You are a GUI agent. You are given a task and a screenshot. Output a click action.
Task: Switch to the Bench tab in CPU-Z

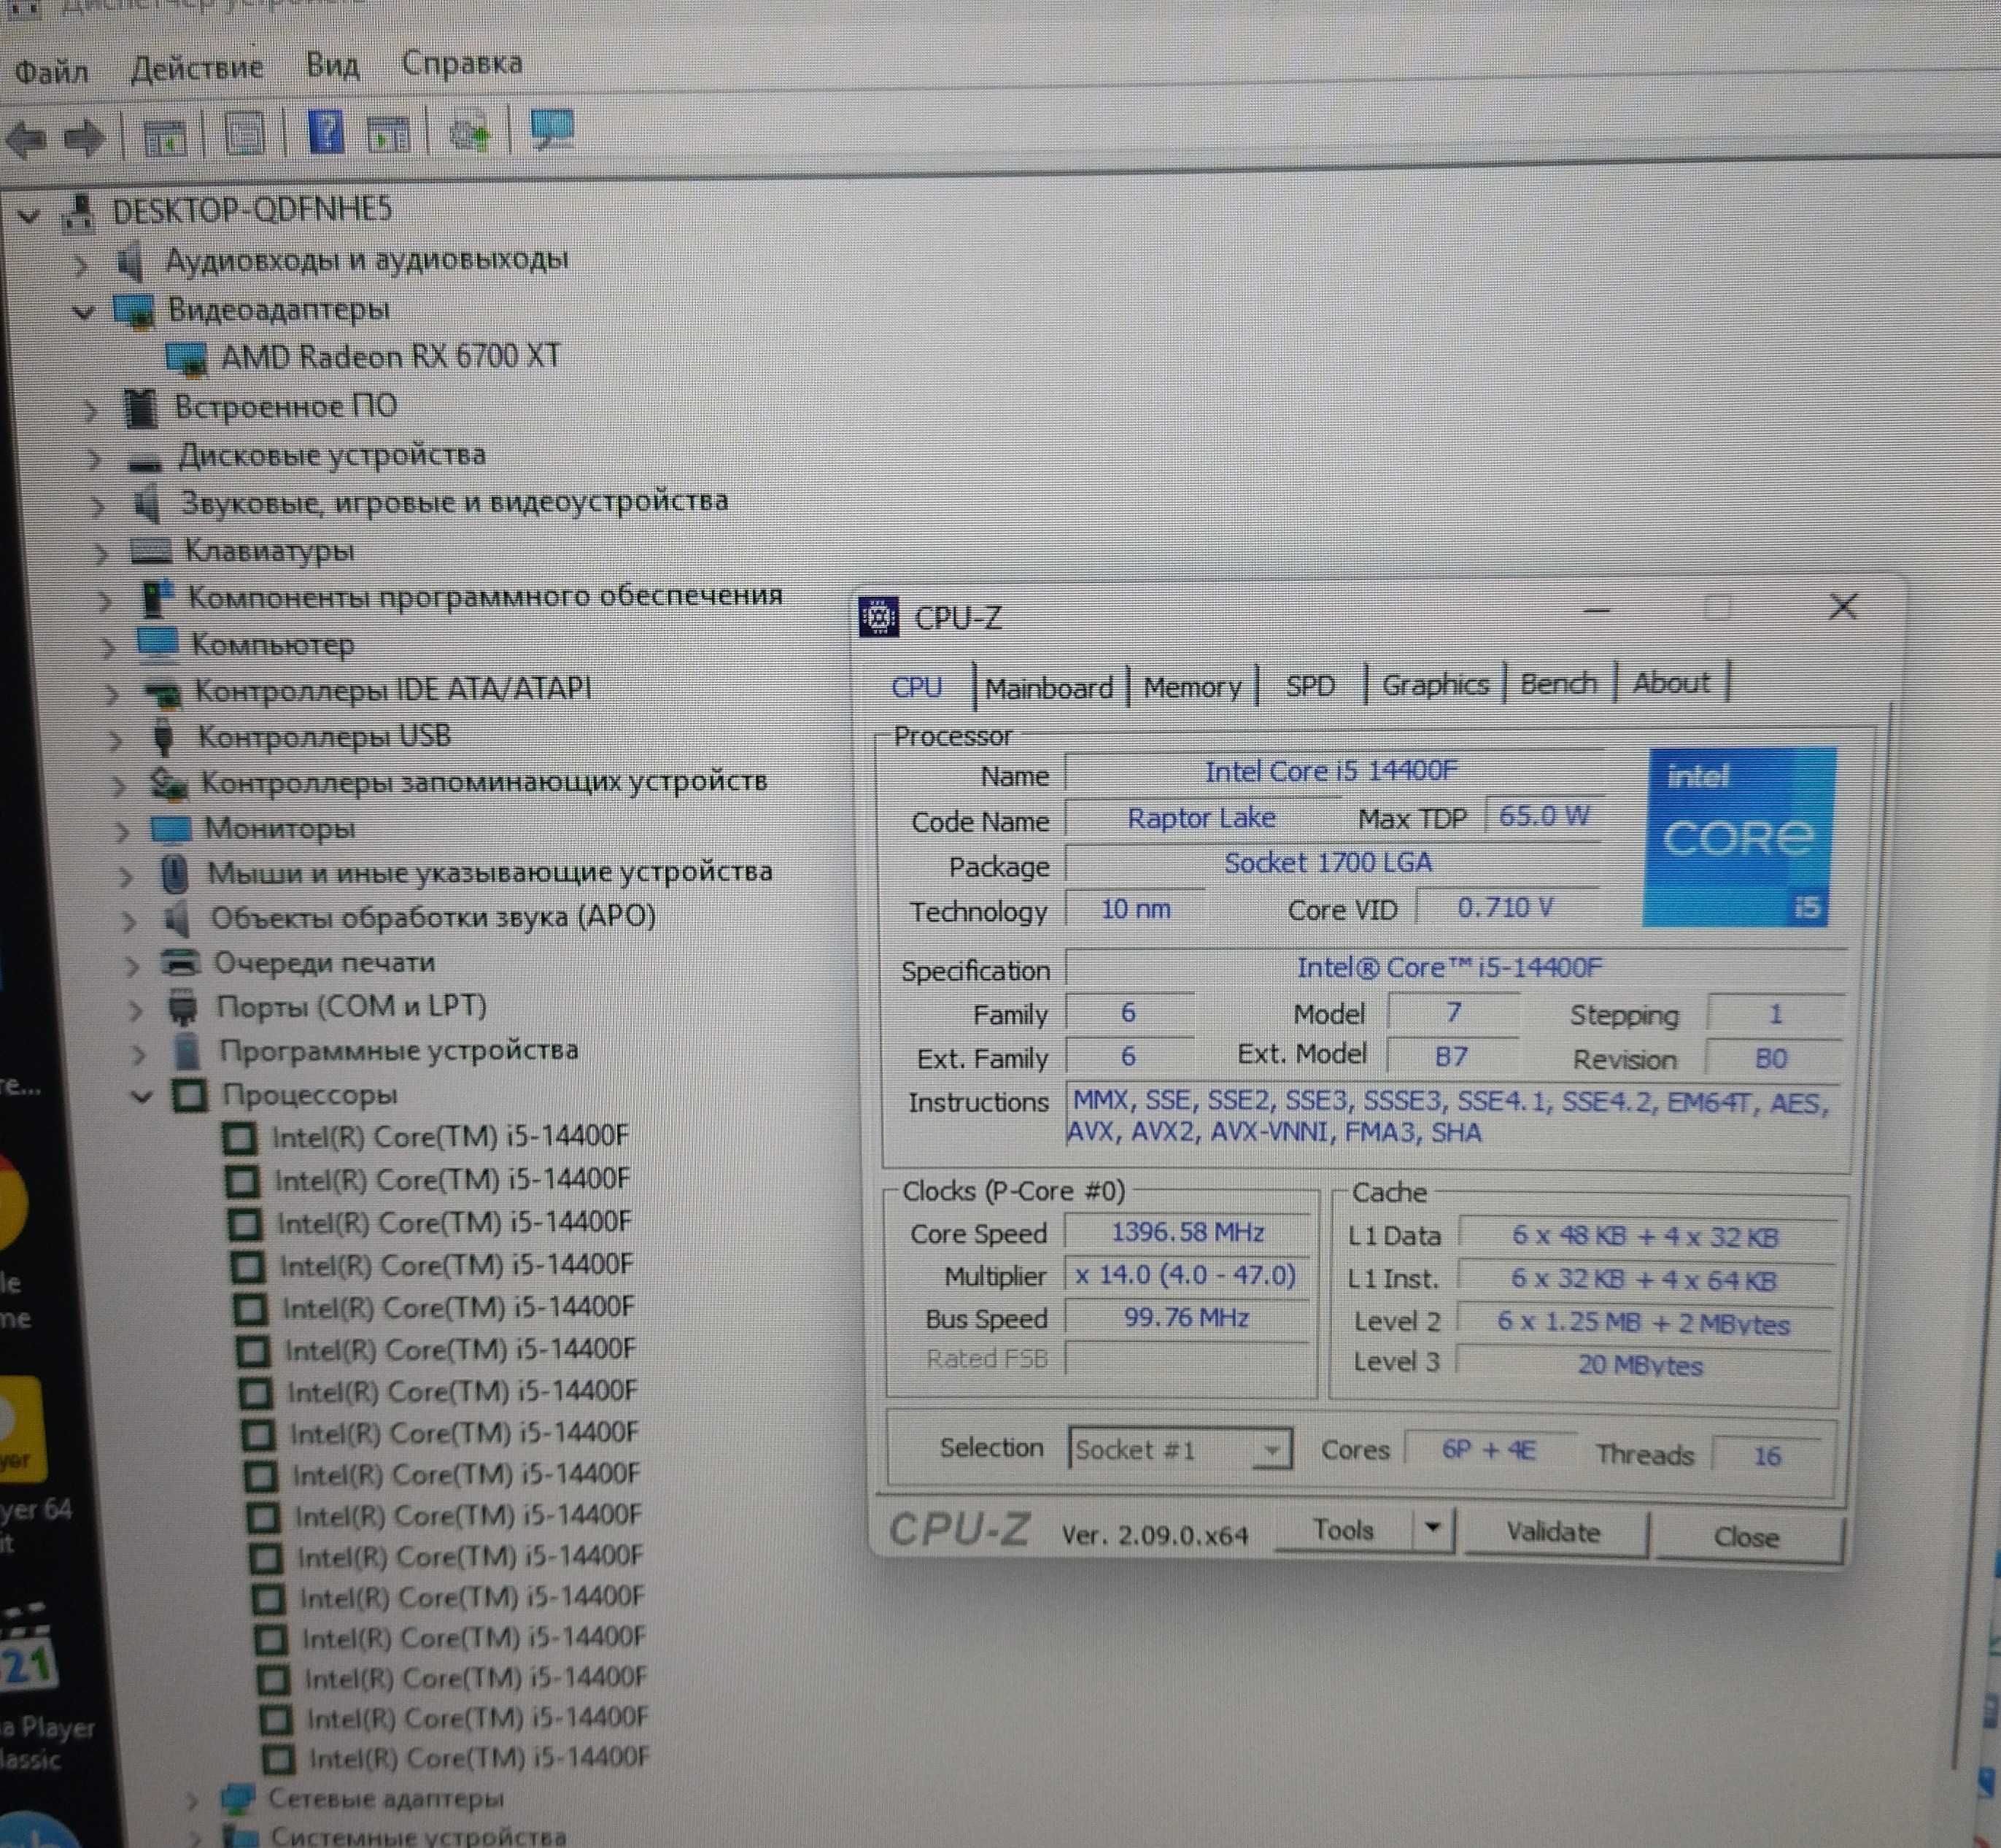coord(1558,684)
